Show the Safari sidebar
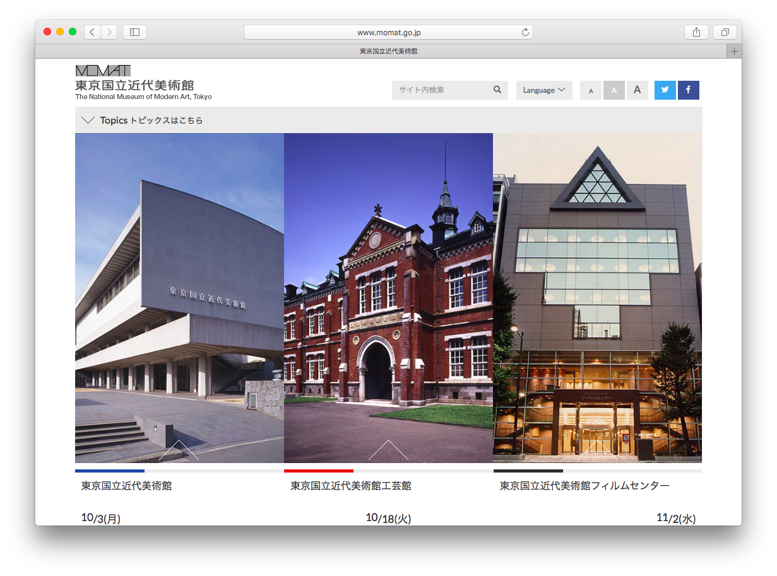Viewport: 777px width, 576px height. (x=134, y=32)
